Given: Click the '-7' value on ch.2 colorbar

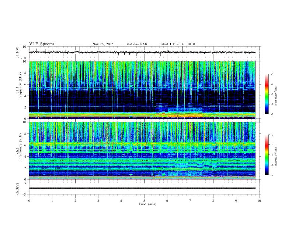Looking at the screenshot, I should pos(272,175).
